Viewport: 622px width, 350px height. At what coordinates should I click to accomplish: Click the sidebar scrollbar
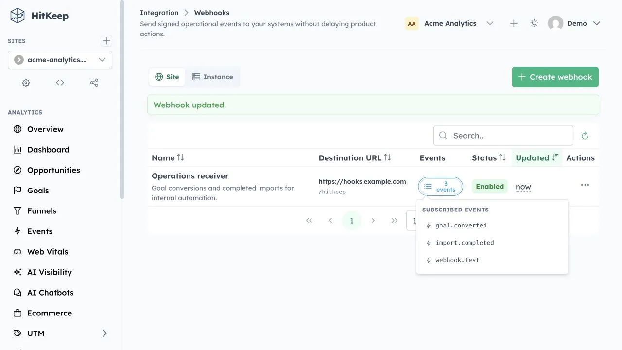(122, 100)
